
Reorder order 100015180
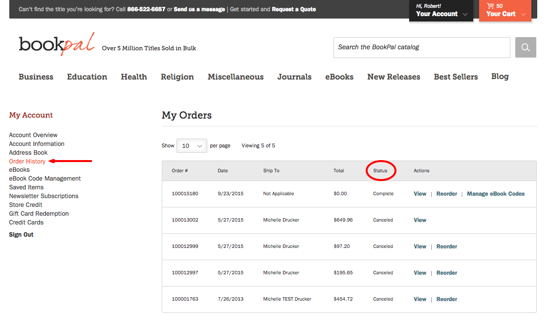click(447, 194)
